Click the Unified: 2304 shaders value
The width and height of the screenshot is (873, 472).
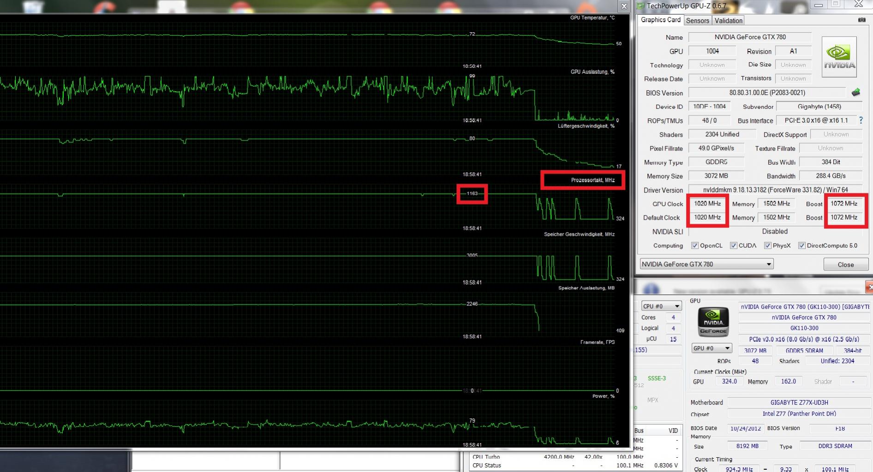tap(837, 361)
